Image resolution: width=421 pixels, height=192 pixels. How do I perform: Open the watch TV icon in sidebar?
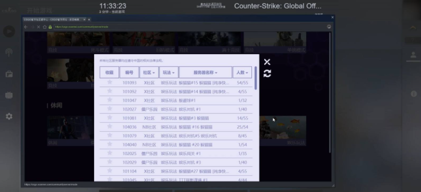tap(9, 95)
